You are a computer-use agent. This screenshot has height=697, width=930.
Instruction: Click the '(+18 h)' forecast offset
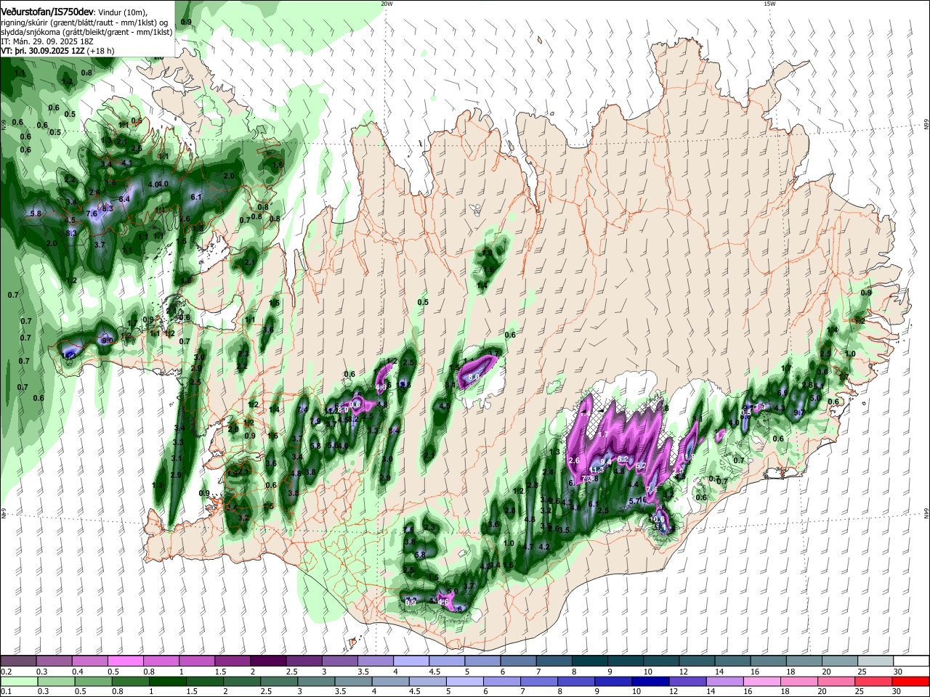coord(101,52)
